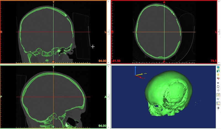This screenshot has width=221, height=129.
Task: Select the rotate view circular arrows icon
Action: point(218,86)
